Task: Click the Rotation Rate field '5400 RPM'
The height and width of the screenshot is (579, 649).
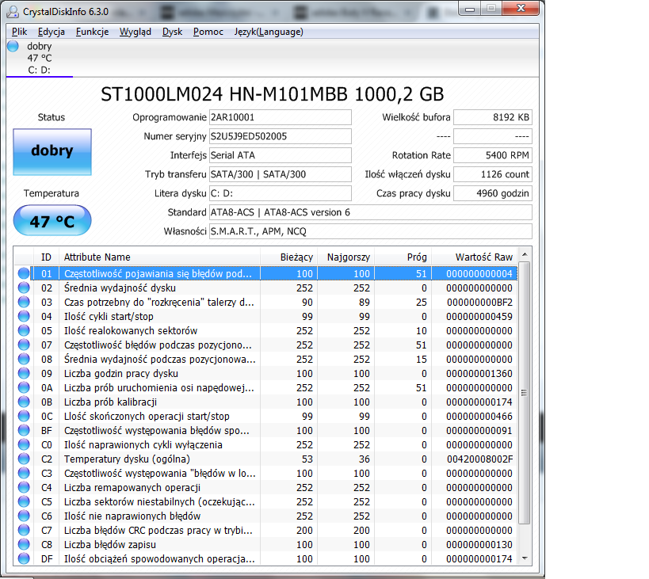Action: pos(493,155)
